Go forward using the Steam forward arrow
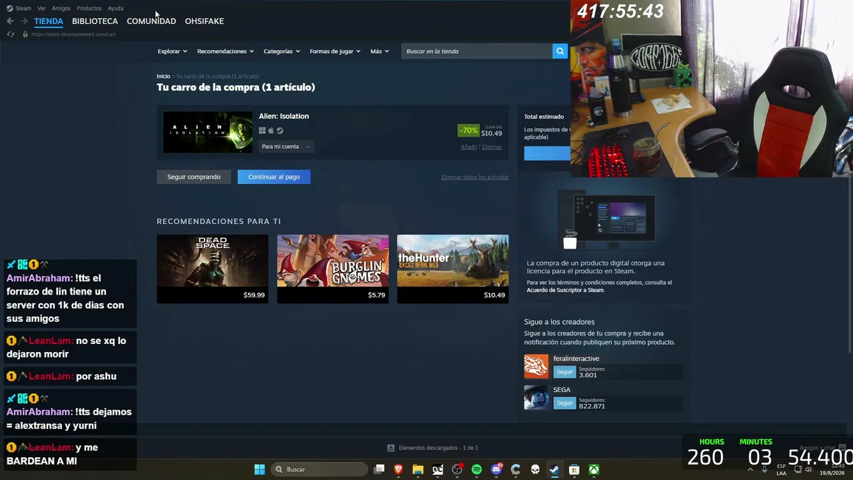This screenshot has height=480, width=853. 24,21
